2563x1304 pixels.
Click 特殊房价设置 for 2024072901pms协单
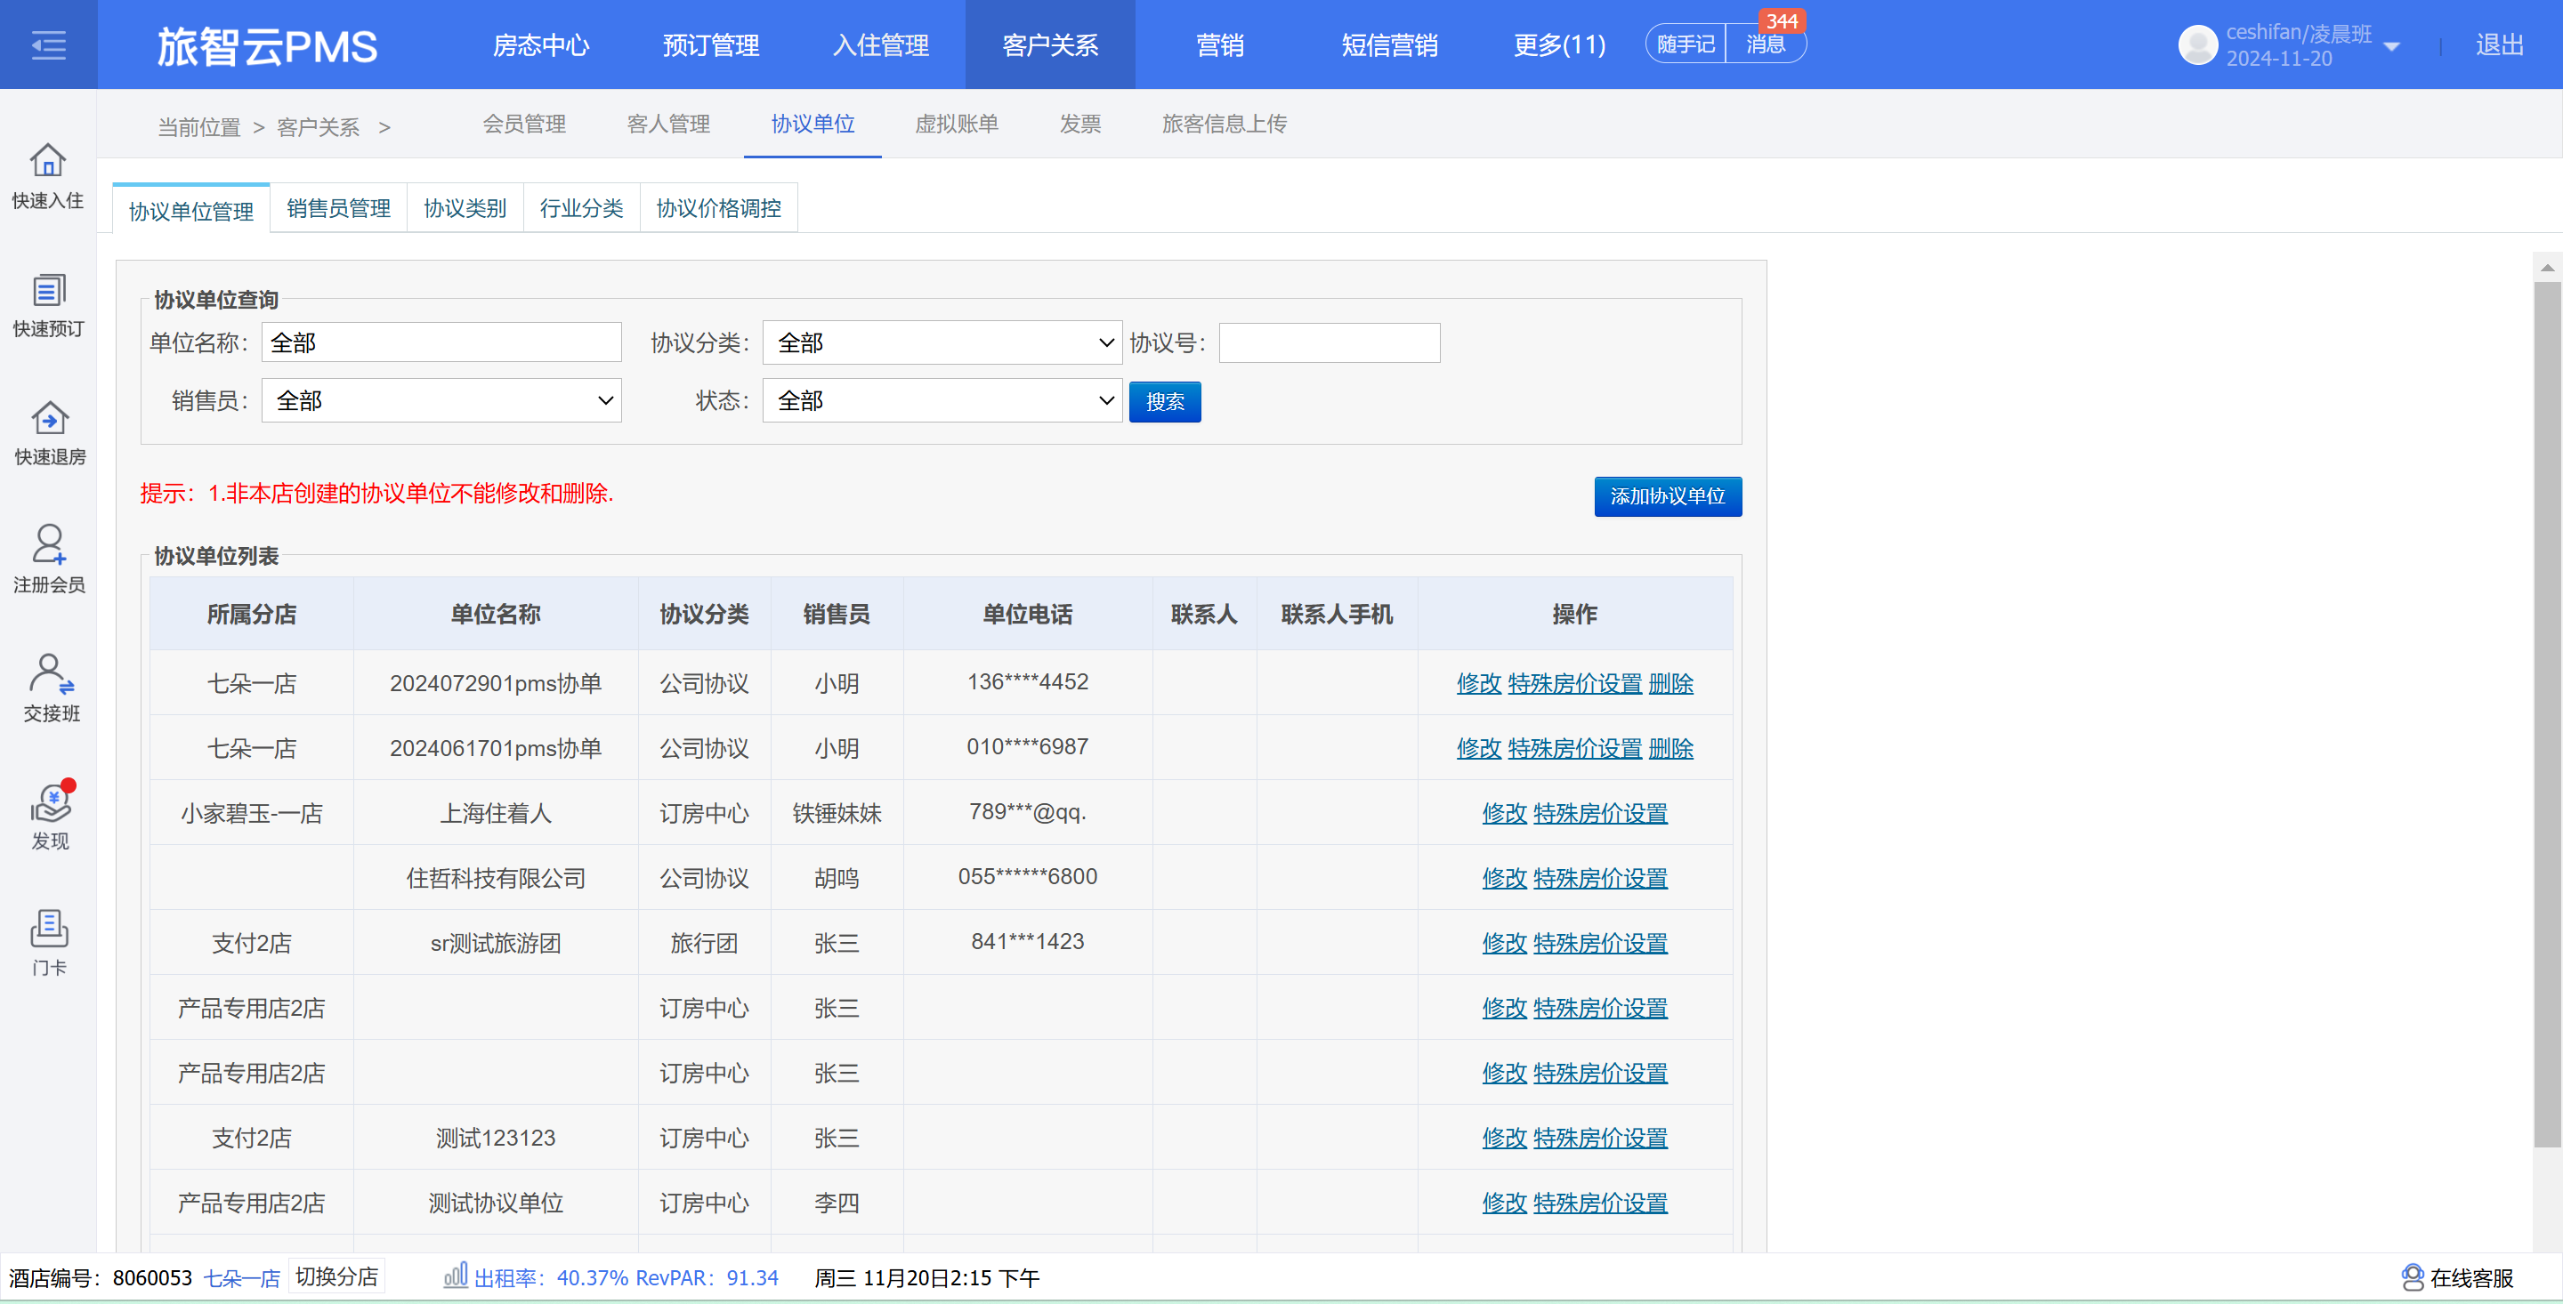click(1574, 684)
